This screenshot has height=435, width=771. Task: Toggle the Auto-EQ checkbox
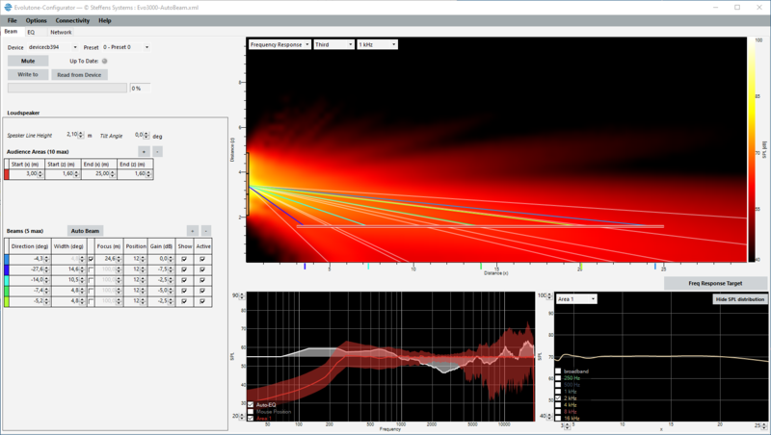coord(251,404)
